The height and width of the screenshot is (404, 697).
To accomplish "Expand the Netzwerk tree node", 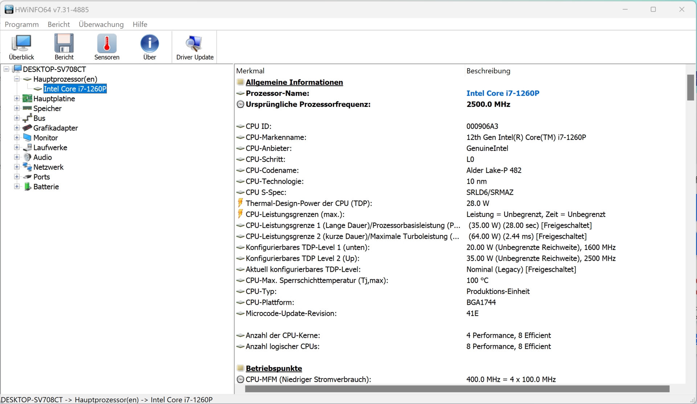I will (x=17, y=167).
